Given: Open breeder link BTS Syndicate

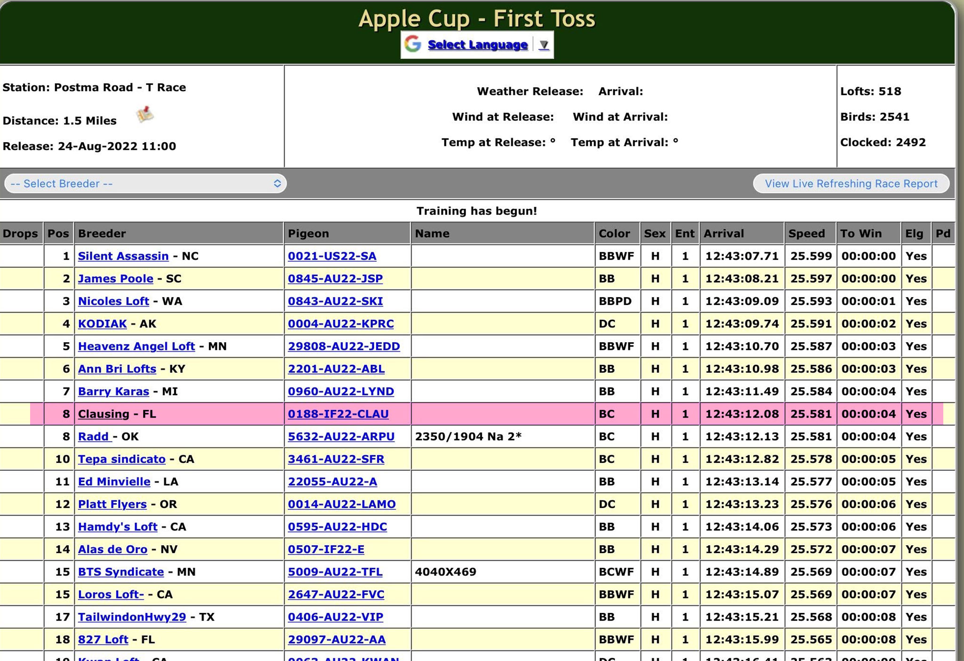Looking at the screenshot, I should click(x=121, y=572).
